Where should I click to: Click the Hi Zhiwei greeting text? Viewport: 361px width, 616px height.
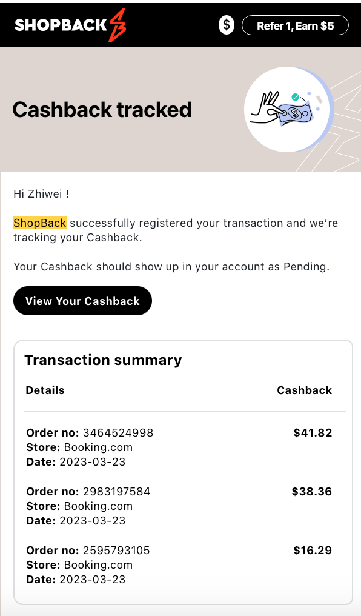(41, 193)
